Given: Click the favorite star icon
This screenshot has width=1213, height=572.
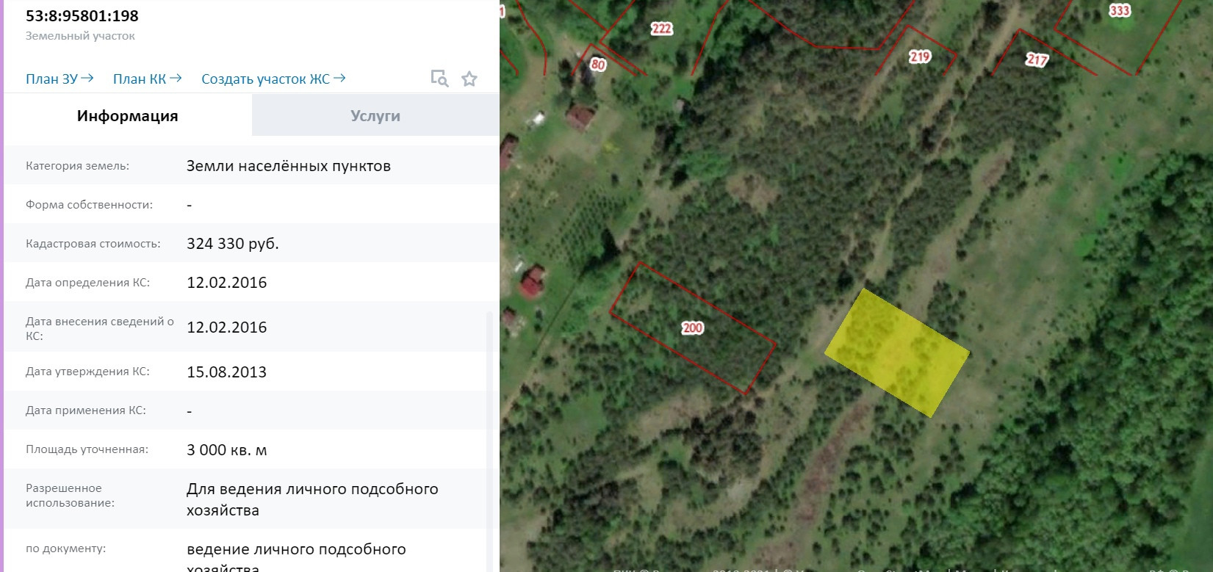Looking at the screenshot, I should pyautogui.click(x=469, y=79).
